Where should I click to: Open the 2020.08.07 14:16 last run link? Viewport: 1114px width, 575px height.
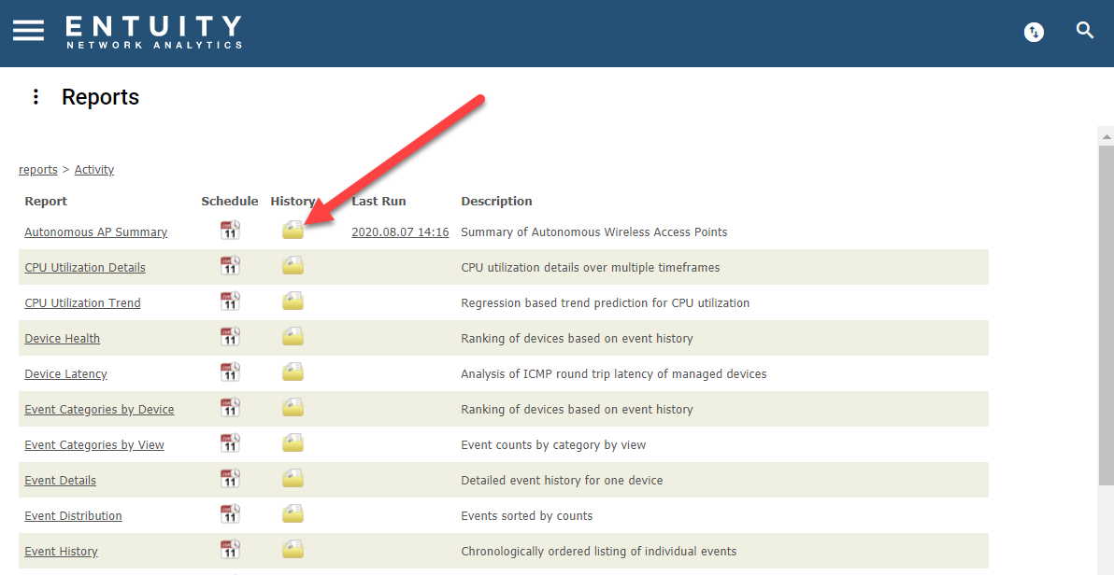click(400, 232)
